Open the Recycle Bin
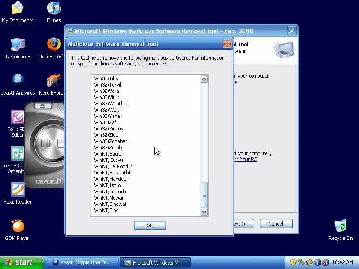Screen dimensions: 359x269 pyautogui.click(x=341, y=230)
